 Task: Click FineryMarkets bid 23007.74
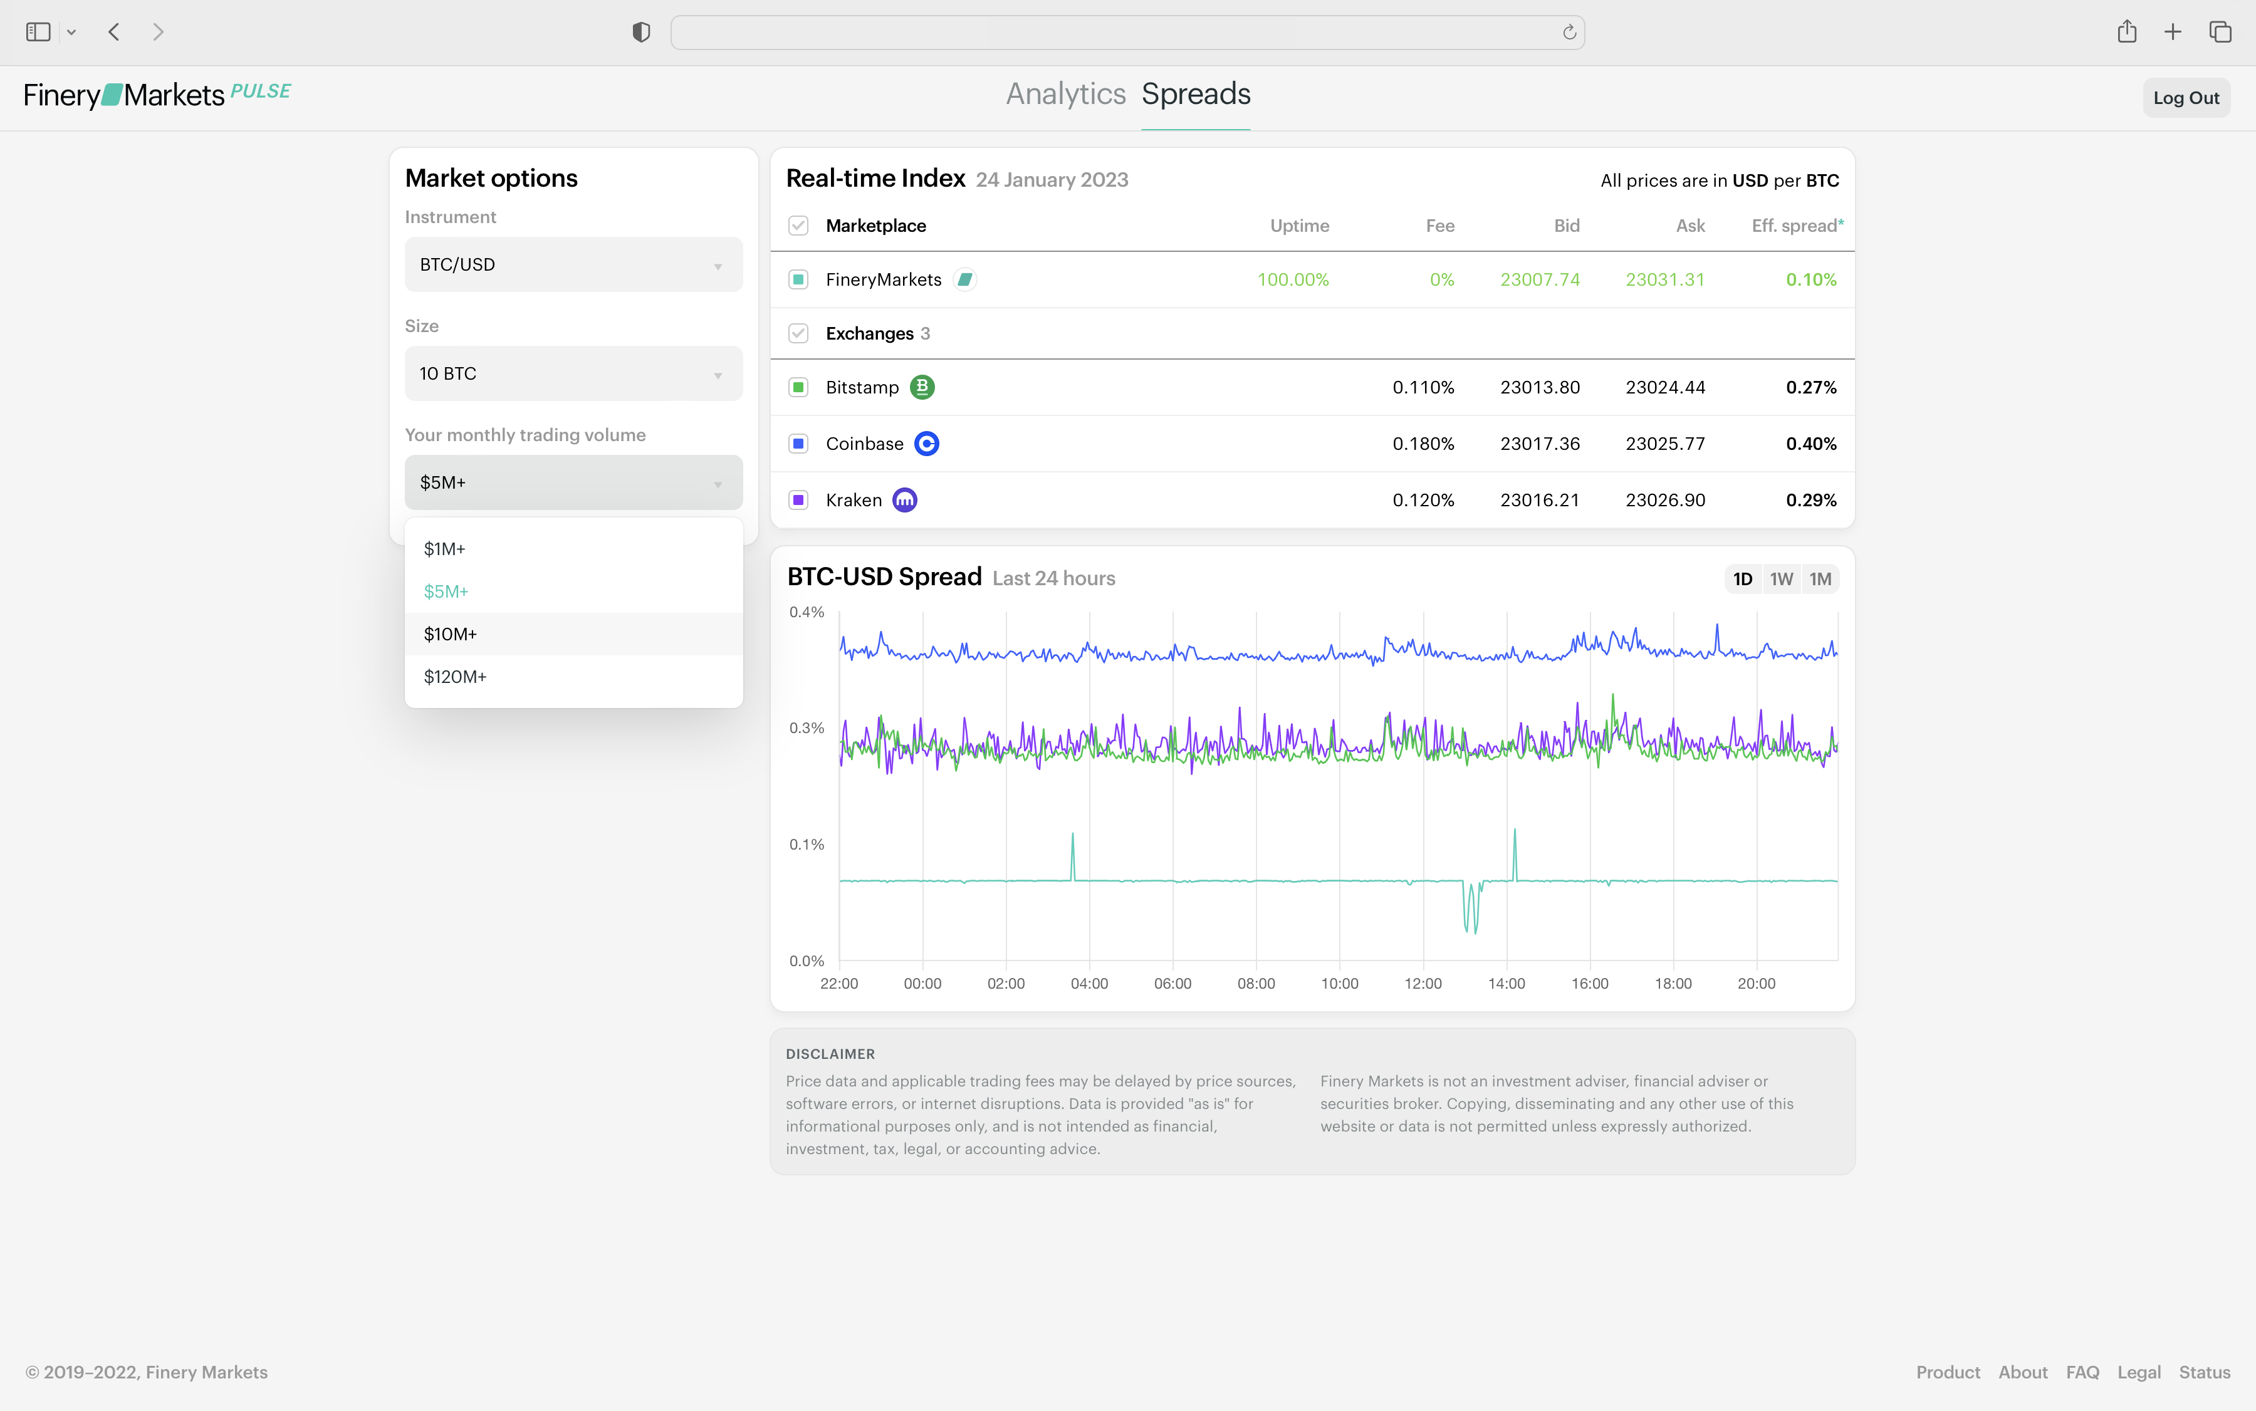pos(1540,280)
